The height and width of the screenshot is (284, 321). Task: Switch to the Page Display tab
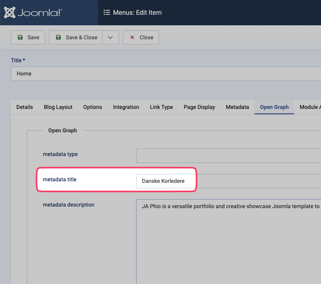[199, 107]
